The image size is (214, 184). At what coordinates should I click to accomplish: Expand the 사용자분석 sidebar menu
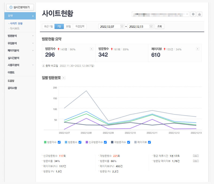[20, 65]
